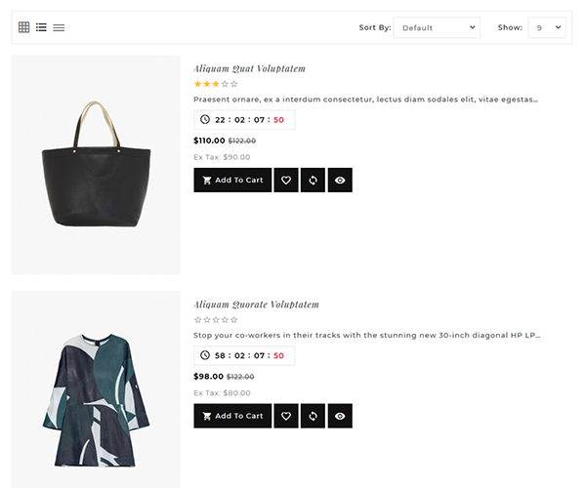Add Aliquam Quorate Voluptatem to cart
The image size is (586, 488).
point(232,416)
